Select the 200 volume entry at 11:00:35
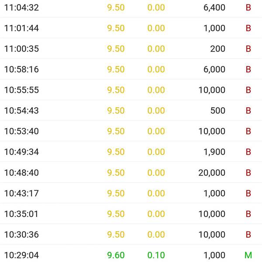This screenshot has height=262, width=262. [x=218, y=49]
